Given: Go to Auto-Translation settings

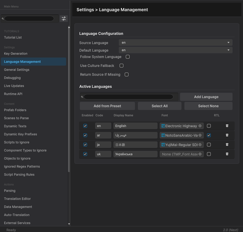Looking at the screenshot, I should tap(17, 215).
